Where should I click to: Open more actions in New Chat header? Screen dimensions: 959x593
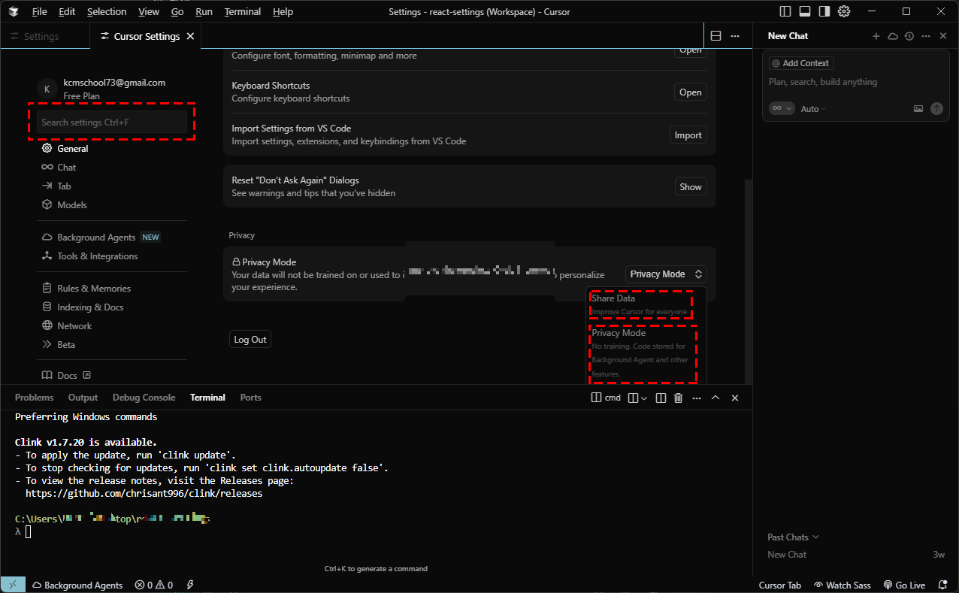click(x=926, y=36)
